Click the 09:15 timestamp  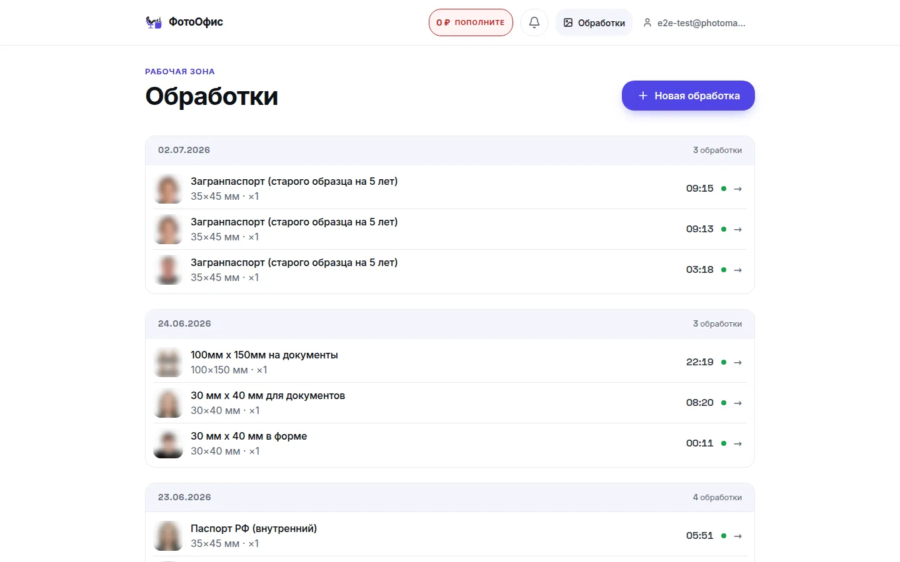[699, 189]
